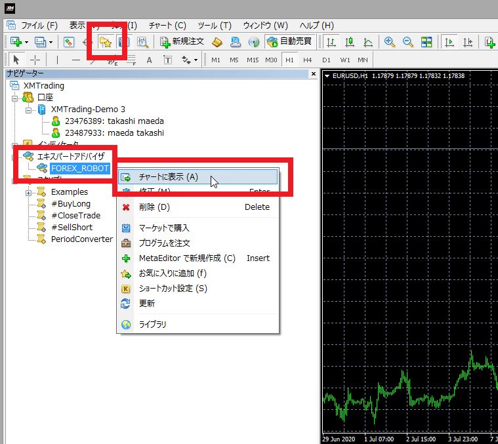Screen dimensions: 498x444
Task: Select the cursor arrow tool
Action: 16,60
